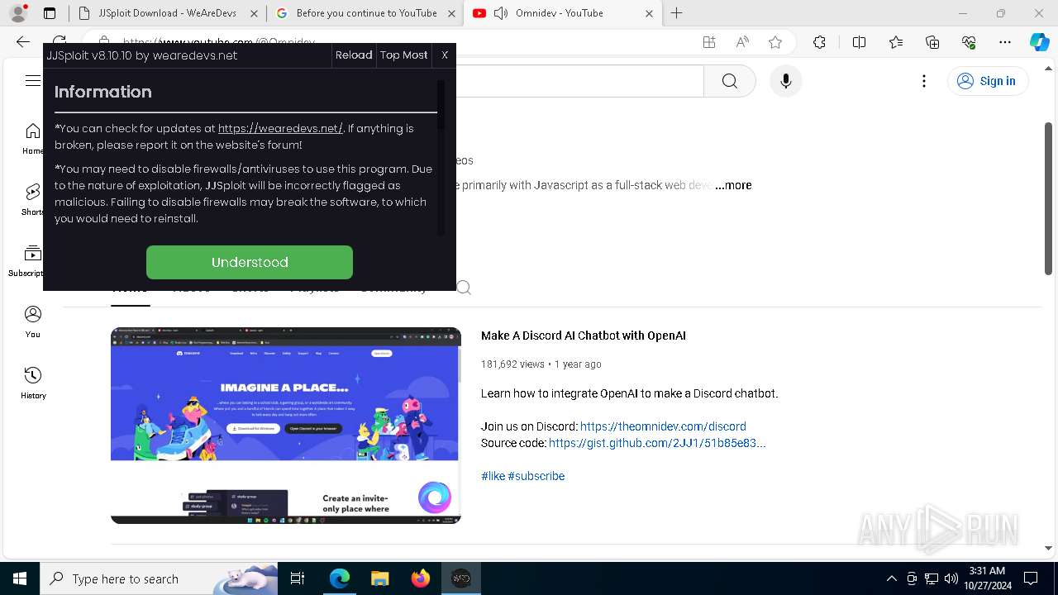Click the Windows taskbar search box
This screenshot has width=1058, height=595.
click(x=159, y=578)
